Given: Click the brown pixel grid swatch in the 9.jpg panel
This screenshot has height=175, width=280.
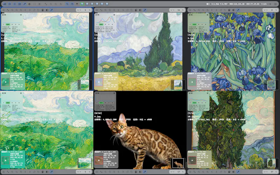Looking at the screenshot, I should click(x=99, y=160).
